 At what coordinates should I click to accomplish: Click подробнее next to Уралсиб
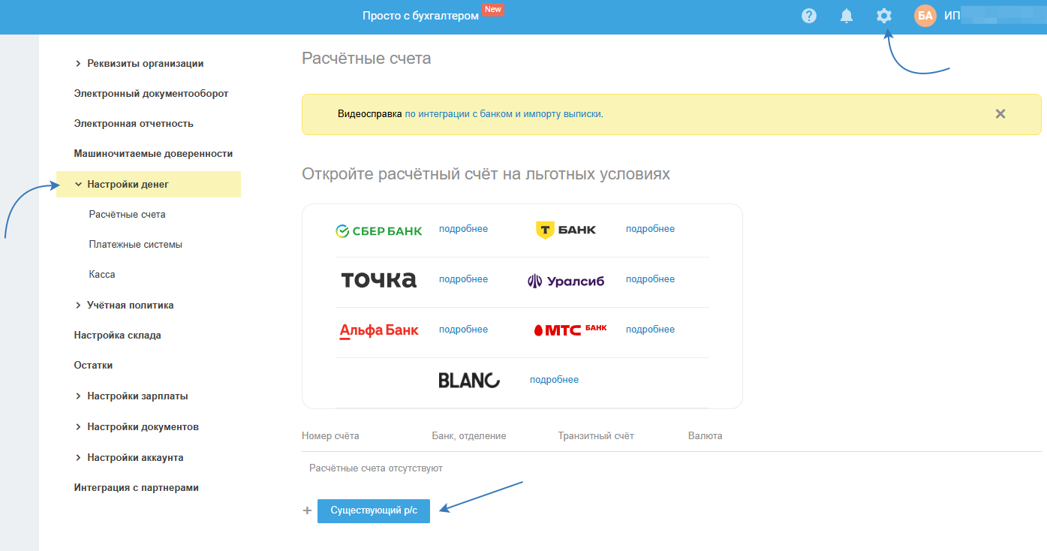coord(650,279)
